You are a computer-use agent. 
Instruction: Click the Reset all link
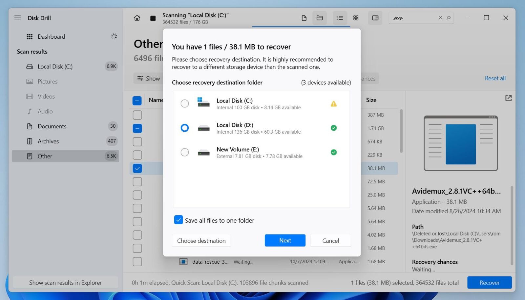pyautogui.click(x=495, y=78)
